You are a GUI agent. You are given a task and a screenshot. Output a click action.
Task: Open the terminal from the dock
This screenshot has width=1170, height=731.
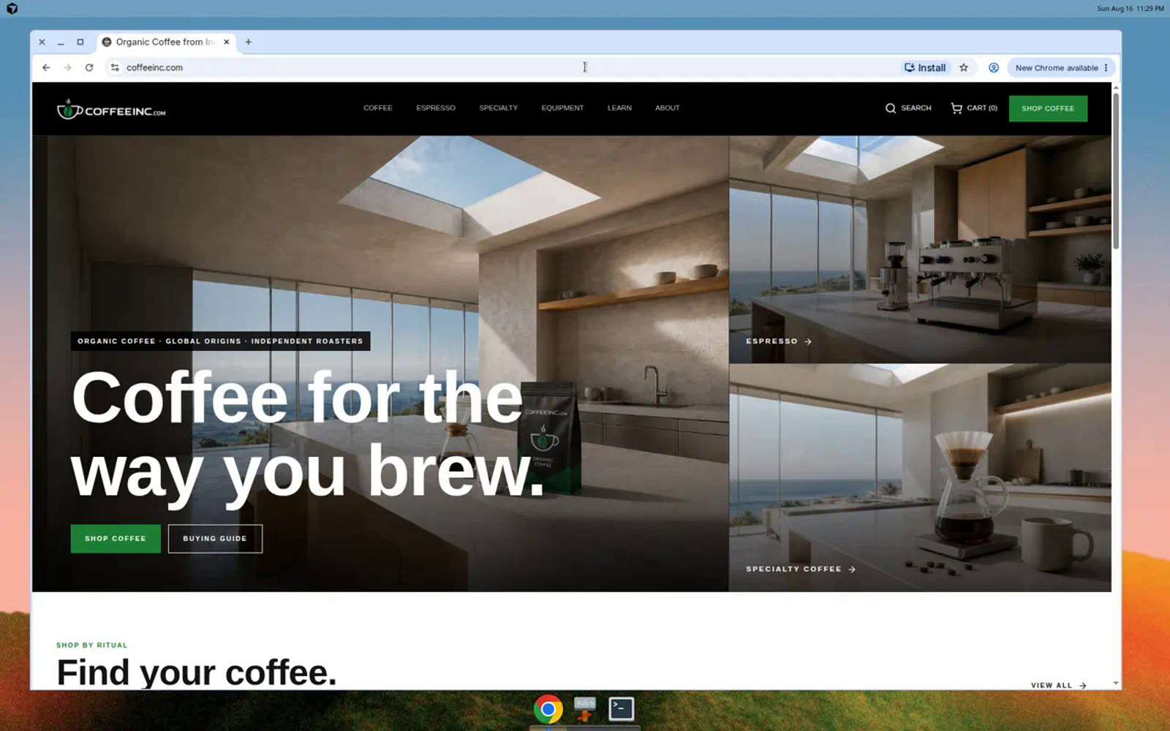coord(622,708)
